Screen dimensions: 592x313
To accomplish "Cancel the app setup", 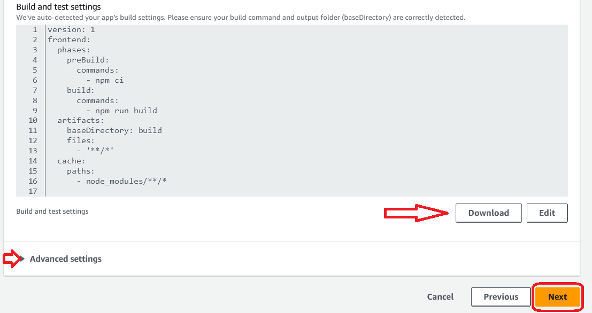I will 440,296.
